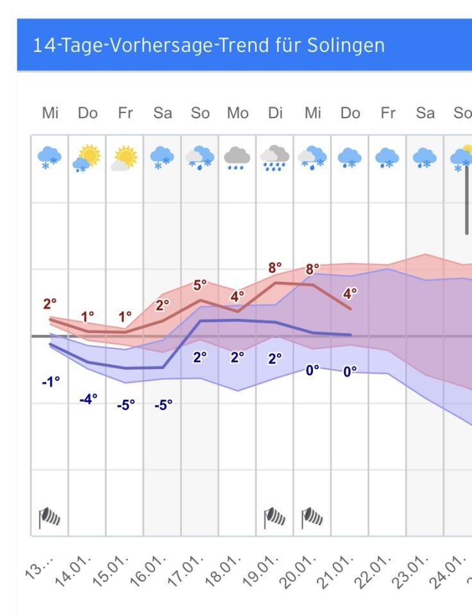This screenshot has height=616, width=472.
Task: Click the windsock icon for 20.01.
Action: click(x=312, y=517)
